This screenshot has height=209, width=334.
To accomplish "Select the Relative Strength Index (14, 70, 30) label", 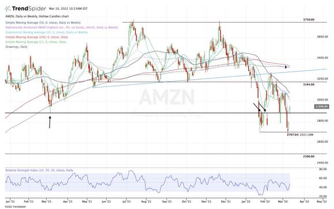I will coord(39,170).
